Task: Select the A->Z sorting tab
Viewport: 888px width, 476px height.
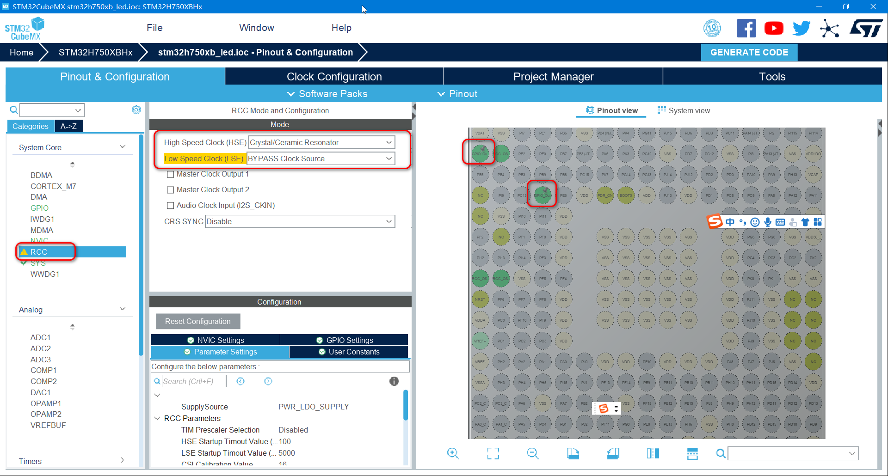Action: 69,126
